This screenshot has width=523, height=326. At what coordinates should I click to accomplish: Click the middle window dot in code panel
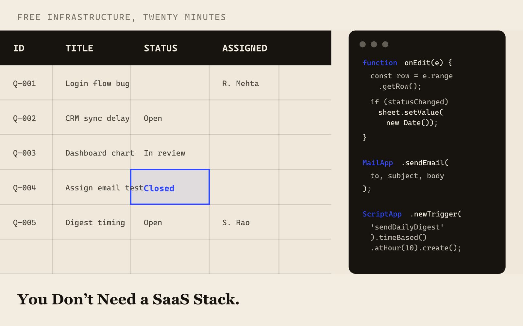(x=374, y=44)
